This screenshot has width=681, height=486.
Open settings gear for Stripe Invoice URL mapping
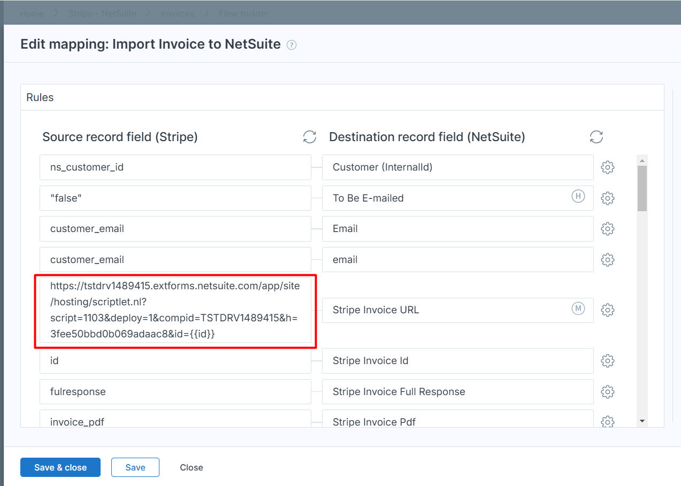click(x=607, y=310)
